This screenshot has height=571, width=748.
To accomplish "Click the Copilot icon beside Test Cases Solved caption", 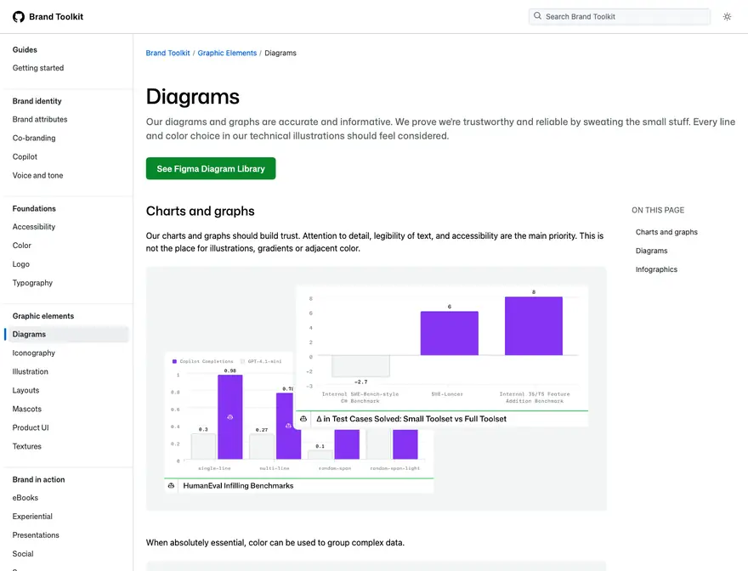I will point(303,419).
